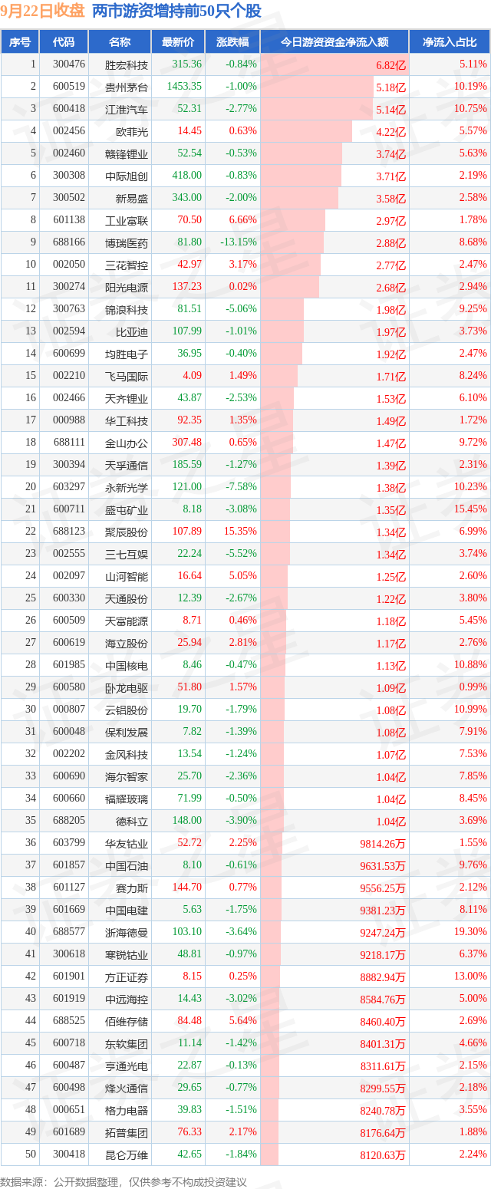
Task: Click the title 两市游资增持前50只个股
Action: click(176, 12)
